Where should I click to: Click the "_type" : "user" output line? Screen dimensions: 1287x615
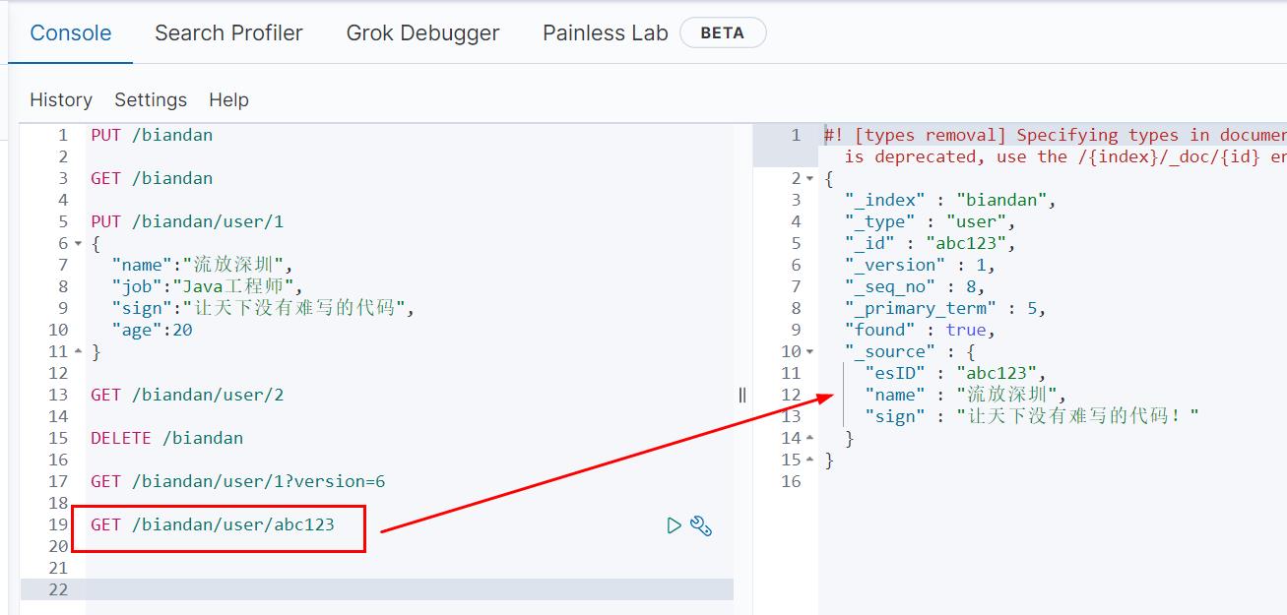point(930,221)
